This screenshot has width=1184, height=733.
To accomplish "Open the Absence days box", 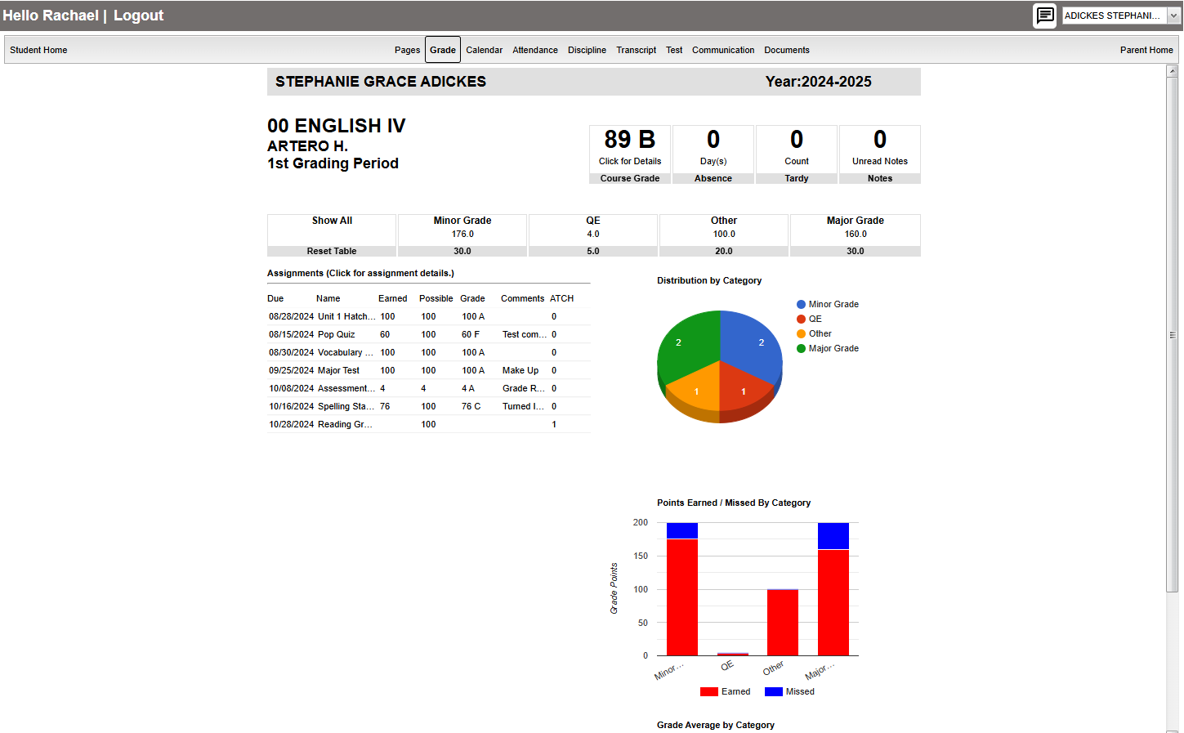I will tap(713, 154).
